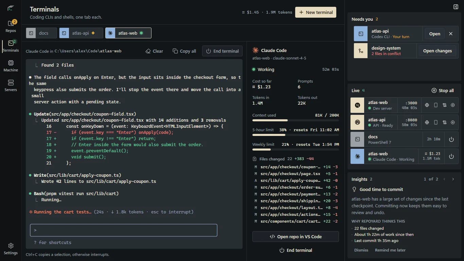This screenshot has height=261, width=464.
Task: Click the Claude Code starburst logo in session panel
Action: point(255,50)
